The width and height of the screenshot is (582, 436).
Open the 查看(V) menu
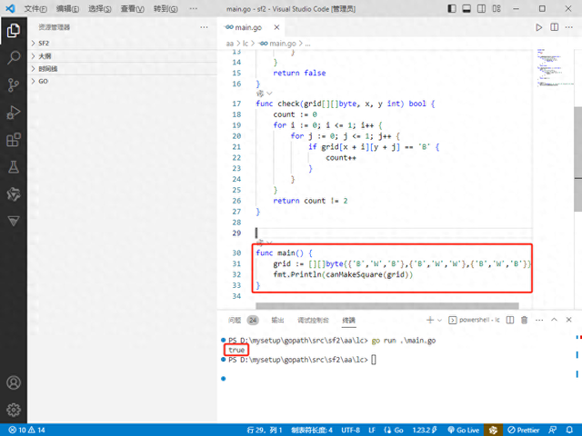(x=132, y=9)
